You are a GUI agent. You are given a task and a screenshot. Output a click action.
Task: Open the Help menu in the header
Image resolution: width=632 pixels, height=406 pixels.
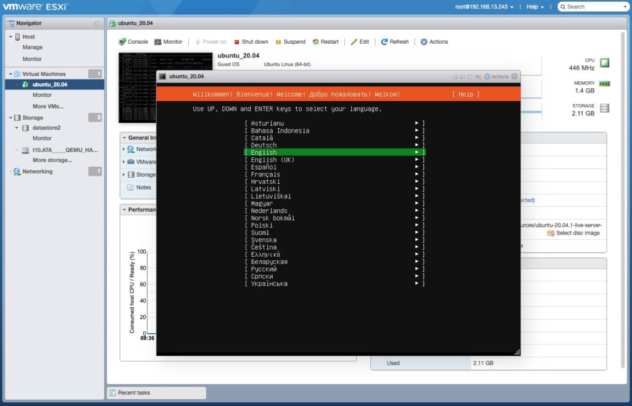tap(535, 7)
